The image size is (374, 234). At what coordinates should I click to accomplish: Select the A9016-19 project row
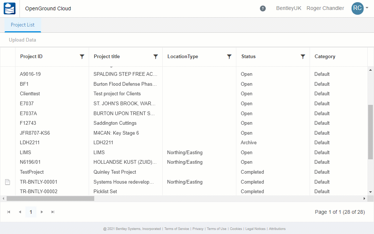coord(184,74)
